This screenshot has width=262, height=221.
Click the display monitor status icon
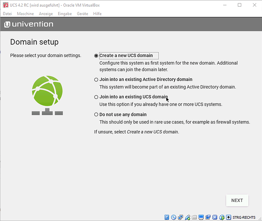pyautogui.click(x=201, y=217)
